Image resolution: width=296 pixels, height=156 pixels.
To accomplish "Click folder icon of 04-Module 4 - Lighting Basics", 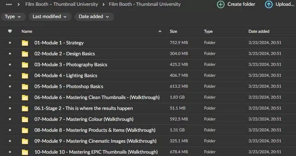I will click(25, 76).
